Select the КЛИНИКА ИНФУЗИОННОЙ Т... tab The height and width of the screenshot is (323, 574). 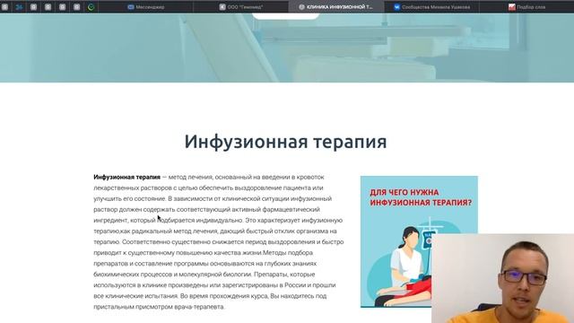pyautogui.click(x=336, y=7)
